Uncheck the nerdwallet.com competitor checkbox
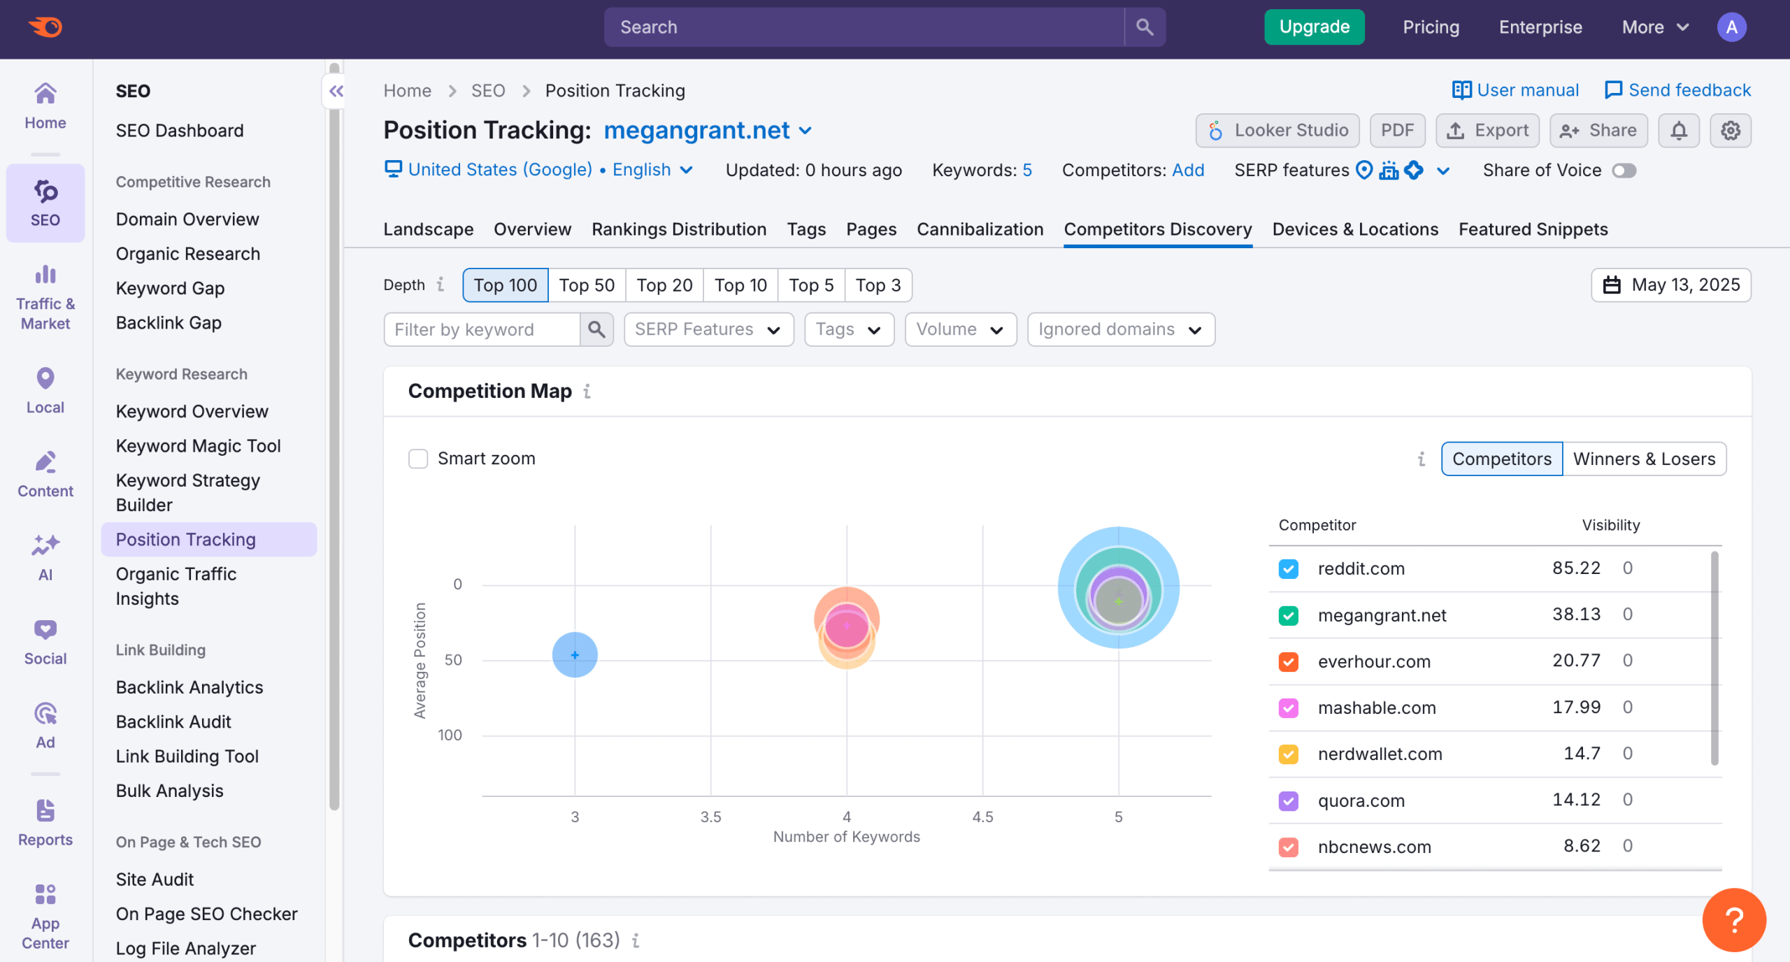The height and width of the screenshot is (962, 1790). coord(1289,754)
